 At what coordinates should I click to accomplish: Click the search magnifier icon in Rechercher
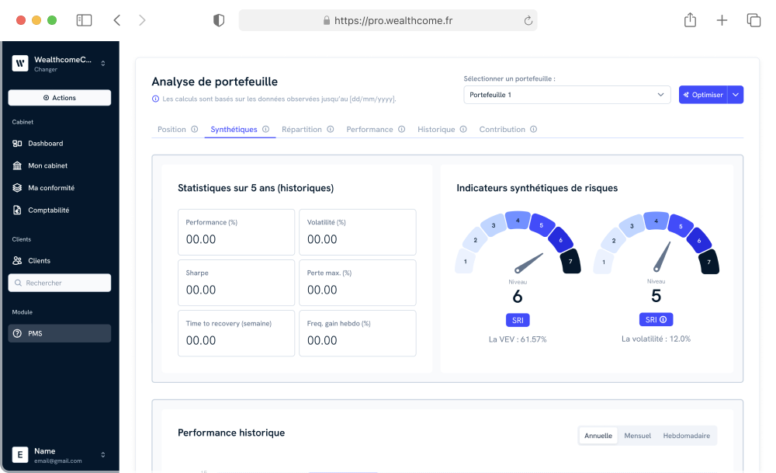coord(19,283)
